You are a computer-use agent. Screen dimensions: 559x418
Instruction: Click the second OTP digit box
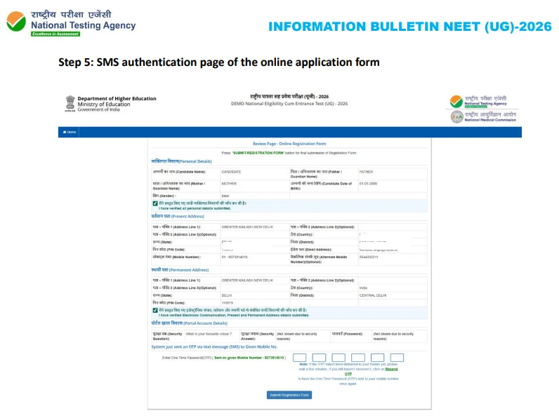click(319, 358)
